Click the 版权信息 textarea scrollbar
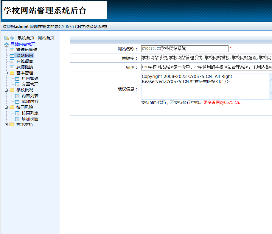 (x=271, y=86)
